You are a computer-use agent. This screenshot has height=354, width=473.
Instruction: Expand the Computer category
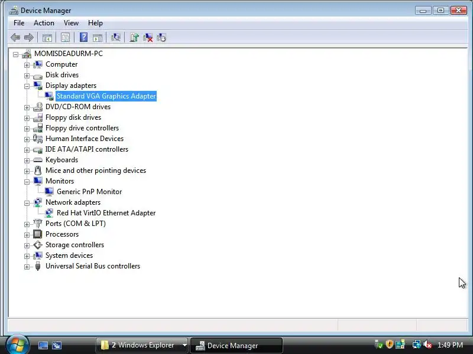click(27, 65)
